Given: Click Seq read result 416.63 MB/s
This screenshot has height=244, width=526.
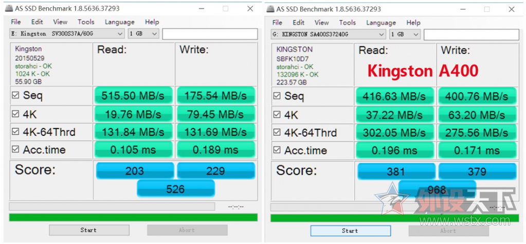Looking at the screenshot, I should coord(395,96).
